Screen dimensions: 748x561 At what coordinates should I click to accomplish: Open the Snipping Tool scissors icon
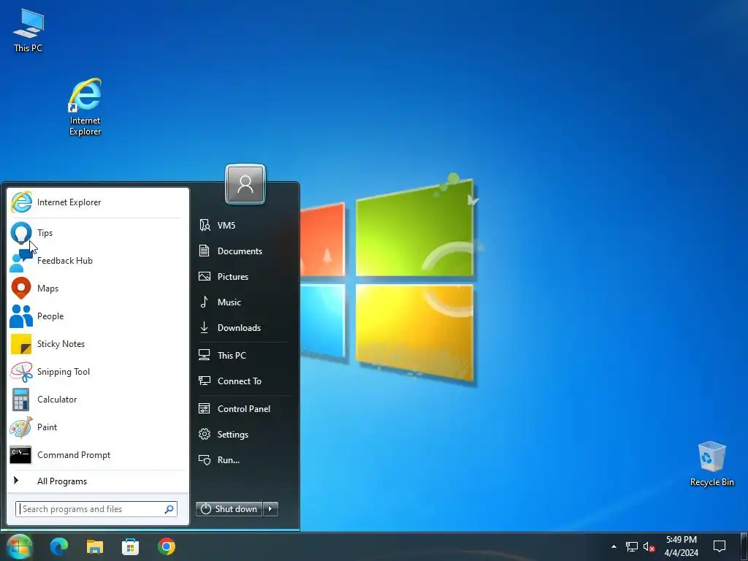pos(21,372)
